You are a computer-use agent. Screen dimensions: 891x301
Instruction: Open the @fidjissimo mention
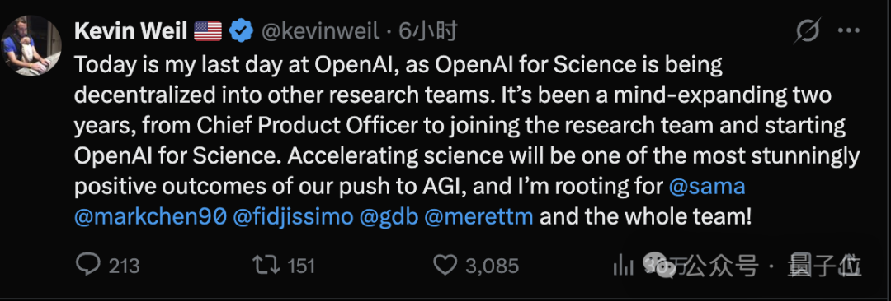tap(293, 217)
